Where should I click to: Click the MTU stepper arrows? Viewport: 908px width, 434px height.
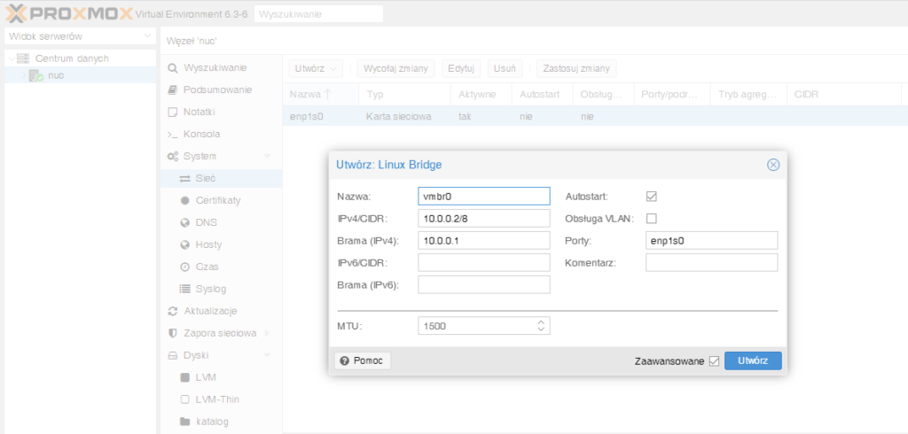tap(541, 326)
